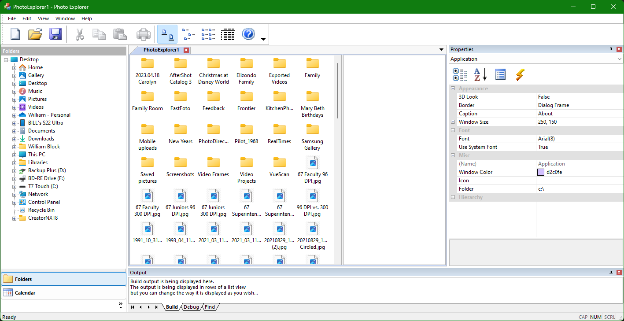624x321 pixels.
Task: Switch to the Calendar pane
Action: coord(25,292)
